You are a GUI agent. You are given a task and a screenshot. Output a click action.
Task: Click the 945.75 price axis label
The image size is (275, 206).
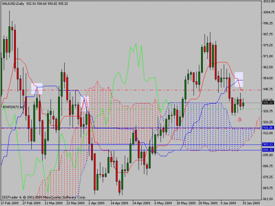coord(268,89)
